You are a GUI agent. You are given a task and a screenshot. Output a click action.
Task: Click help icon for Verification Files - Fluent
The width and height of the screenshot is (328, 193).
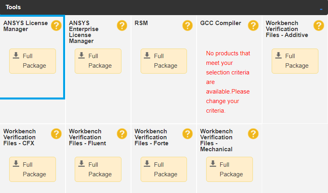coord(122,134)
